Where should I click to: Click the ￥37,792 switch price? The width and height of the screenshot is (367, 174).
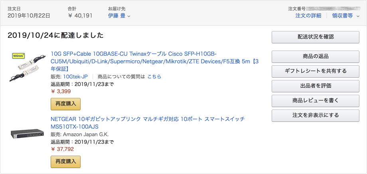63,149
